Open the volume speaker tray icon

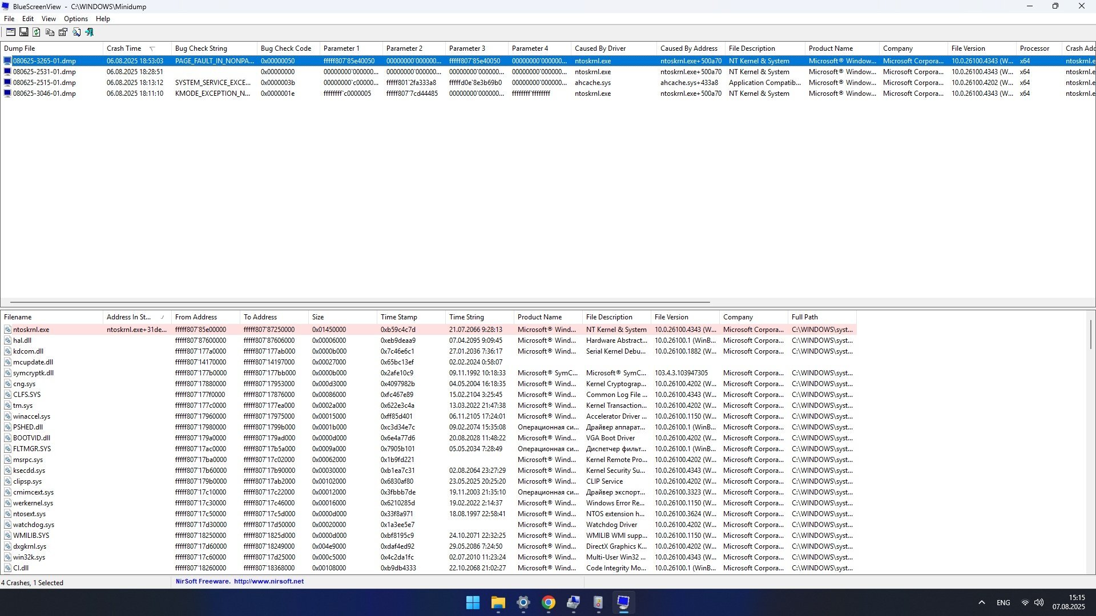(x=1038, y=602)
